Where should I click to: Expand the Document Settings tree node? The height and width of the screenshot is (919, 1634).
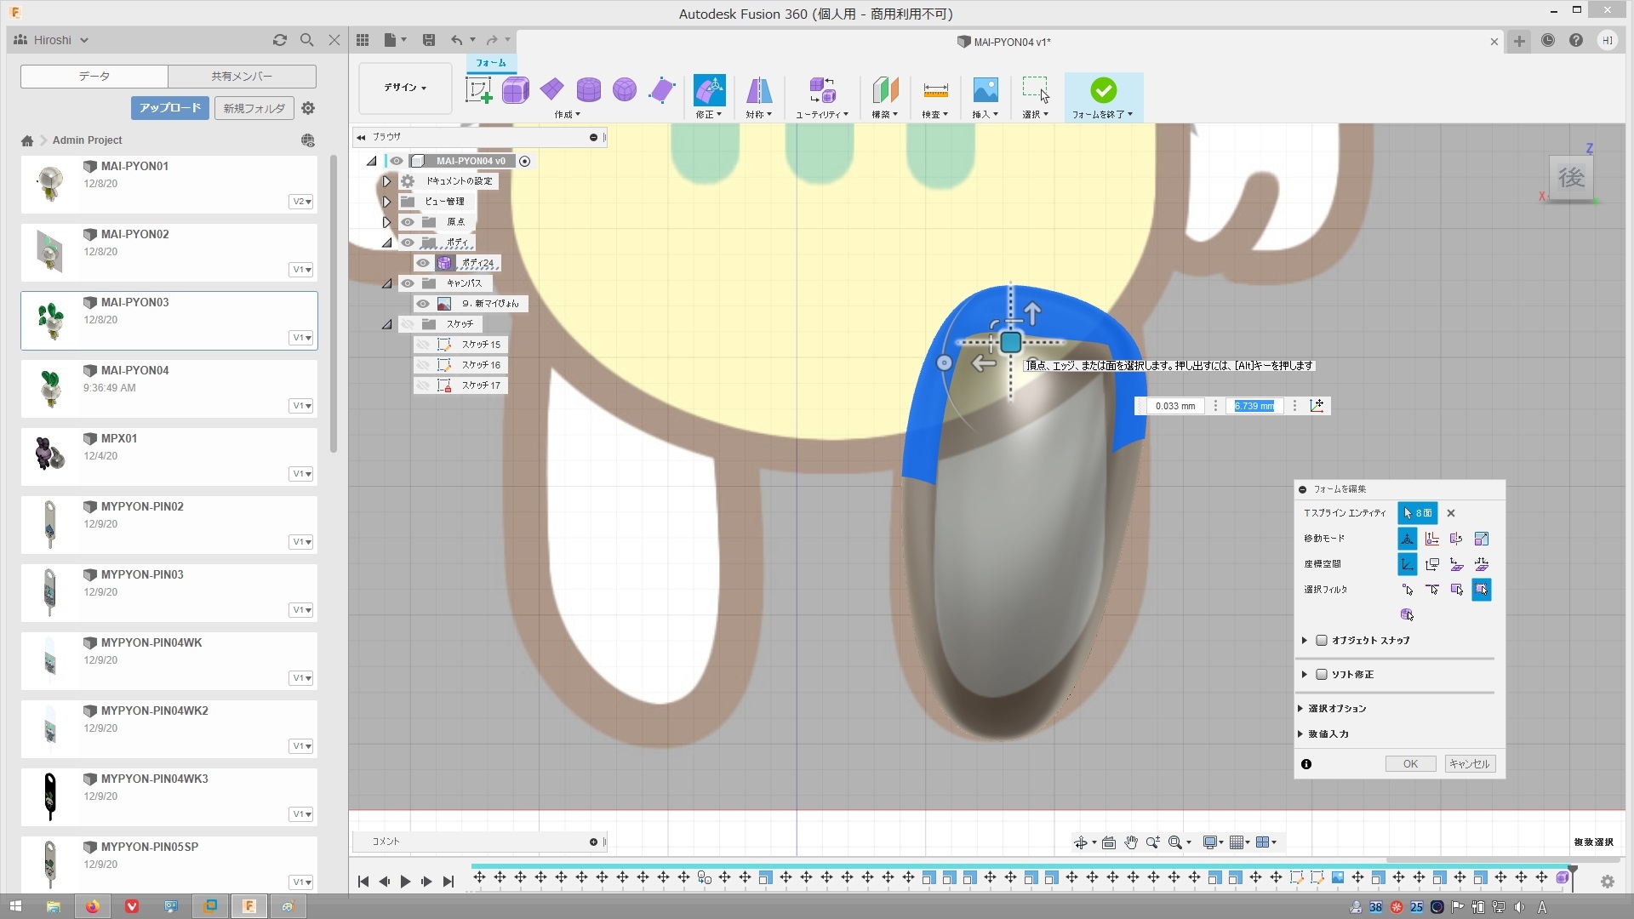coord(386,181)
